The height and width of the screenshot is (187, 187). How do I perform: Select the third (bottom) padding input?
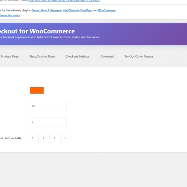point(55,138)
